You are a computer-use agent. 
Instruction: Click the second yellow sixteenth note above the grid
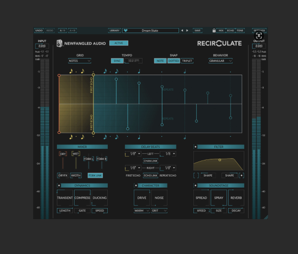coord(82,71)
